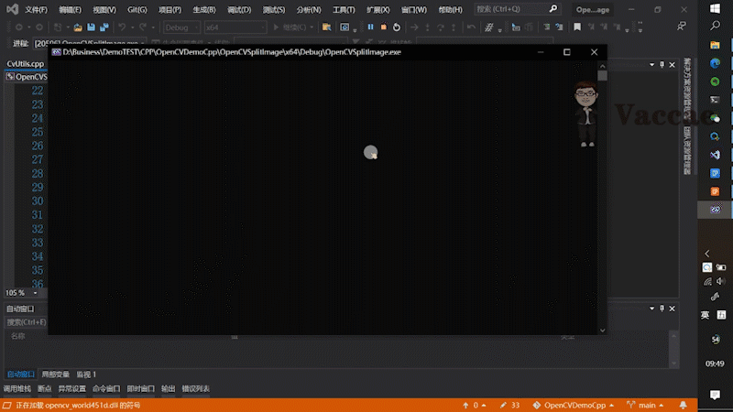Maximize the OpenCVSplitImage.exe console window
The width and height of the screenshot is (733, 412).
click(x=566, y=52)
